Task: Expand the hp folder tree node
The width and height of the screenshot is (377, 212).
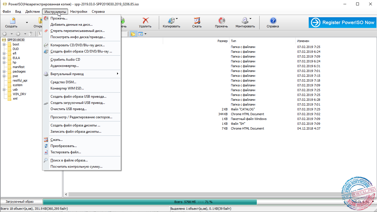Action: click(x=4, y=62)
